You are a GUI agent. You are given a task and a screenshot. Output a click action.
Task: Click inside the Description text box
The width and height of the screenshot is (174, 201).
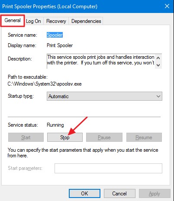pos(101,61)
